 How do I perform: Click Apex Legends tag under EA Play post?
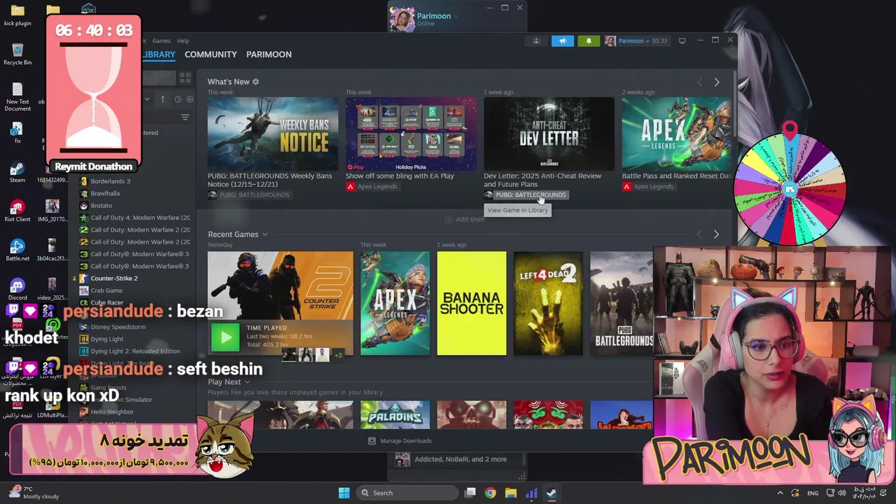372,186
